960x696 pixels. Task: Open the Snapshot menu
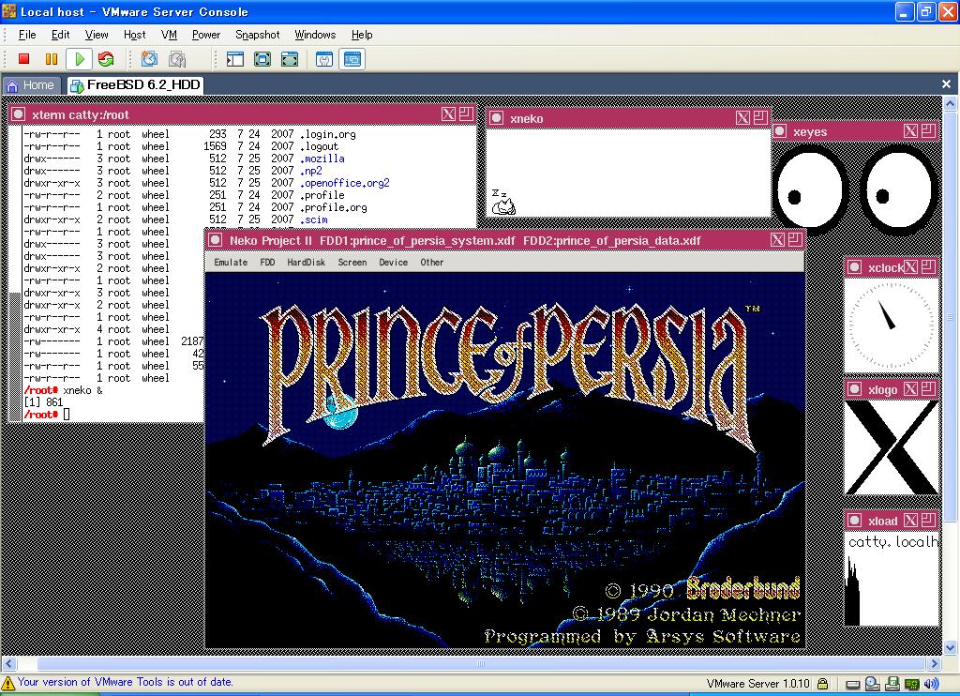(x=258, y=35)
